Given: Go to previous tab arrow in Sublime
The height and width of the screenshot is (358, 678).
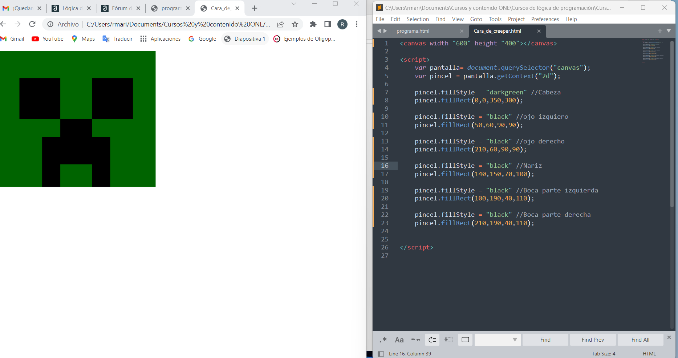Looking at the screenshot, I should [x=379, y=31].
